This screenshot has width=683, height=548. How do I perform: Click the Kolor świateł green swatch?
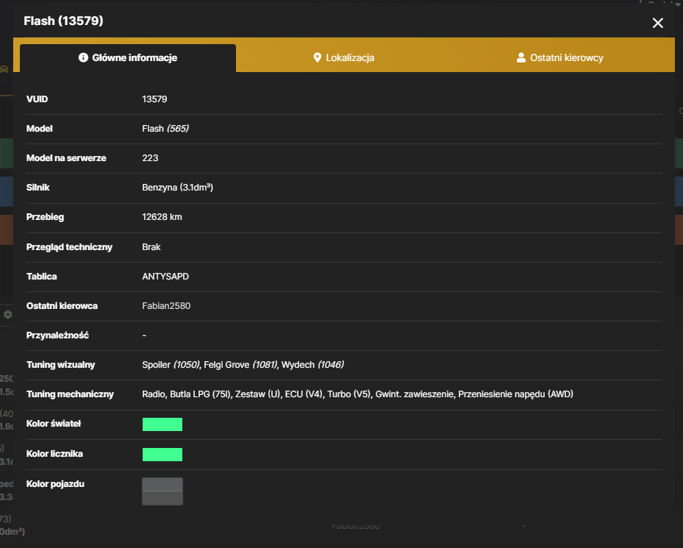click(x=162, y=424)
